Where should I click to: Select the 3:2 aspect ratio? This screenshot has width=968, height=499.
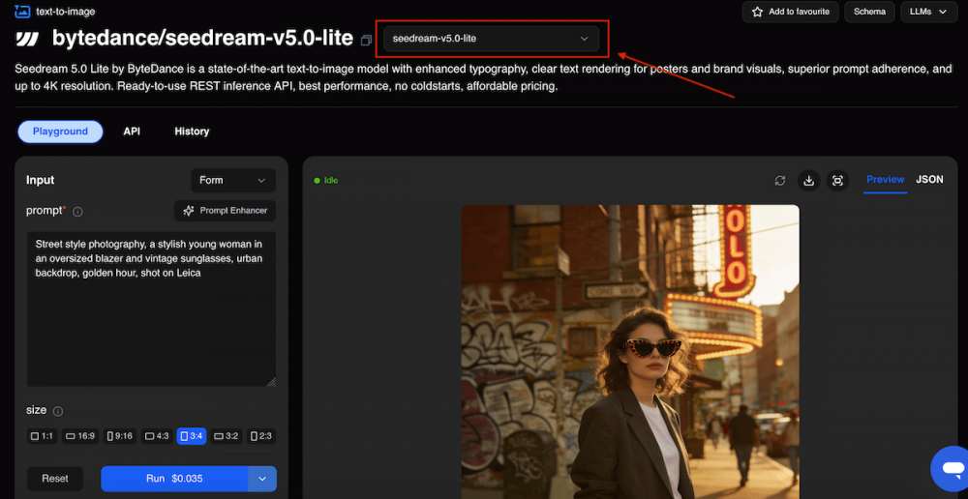click(x=226, y=436)
